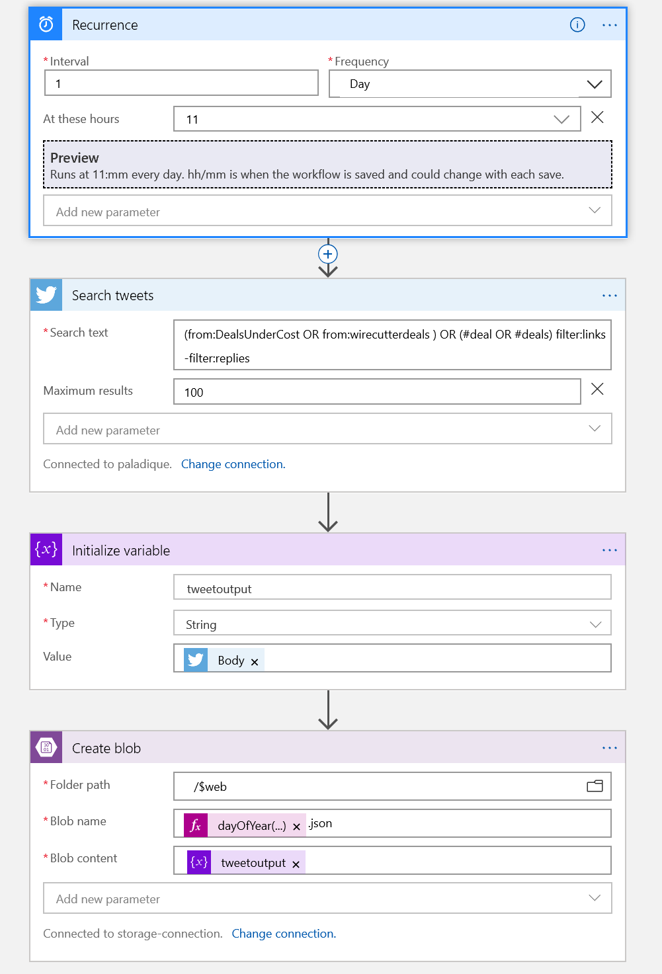Expand the At these hours dropdown
This screenshot has width=662, height=974.
tap(561, 119)
